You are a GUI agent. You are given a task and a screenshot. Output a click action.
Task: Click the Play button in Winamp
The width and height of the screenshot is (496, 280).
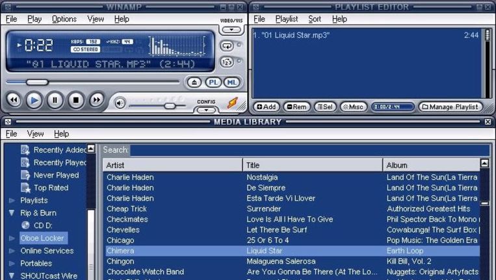[x=34, y=100]
